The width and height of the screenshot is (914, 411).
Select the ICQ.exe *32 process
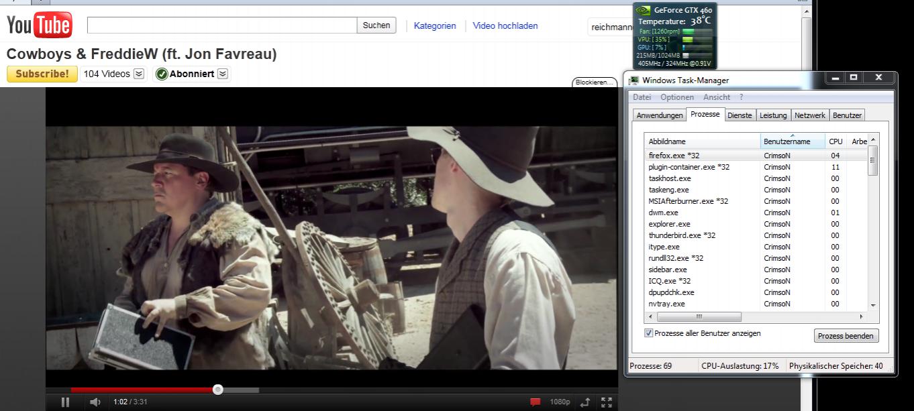pyautogui.click(x=756, y=281)
